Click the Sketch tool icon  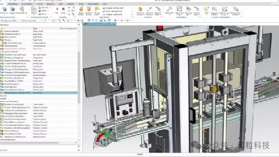34,10
